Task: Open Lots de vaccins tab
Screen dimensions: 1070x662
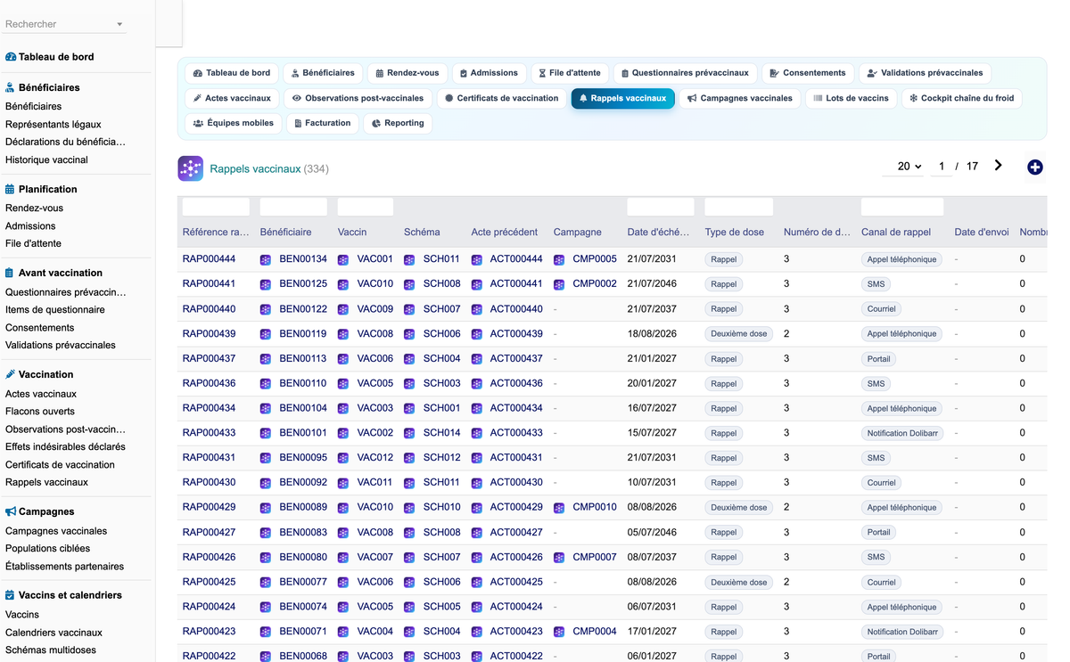Action: pyautogui.click(x=851, y=98)
